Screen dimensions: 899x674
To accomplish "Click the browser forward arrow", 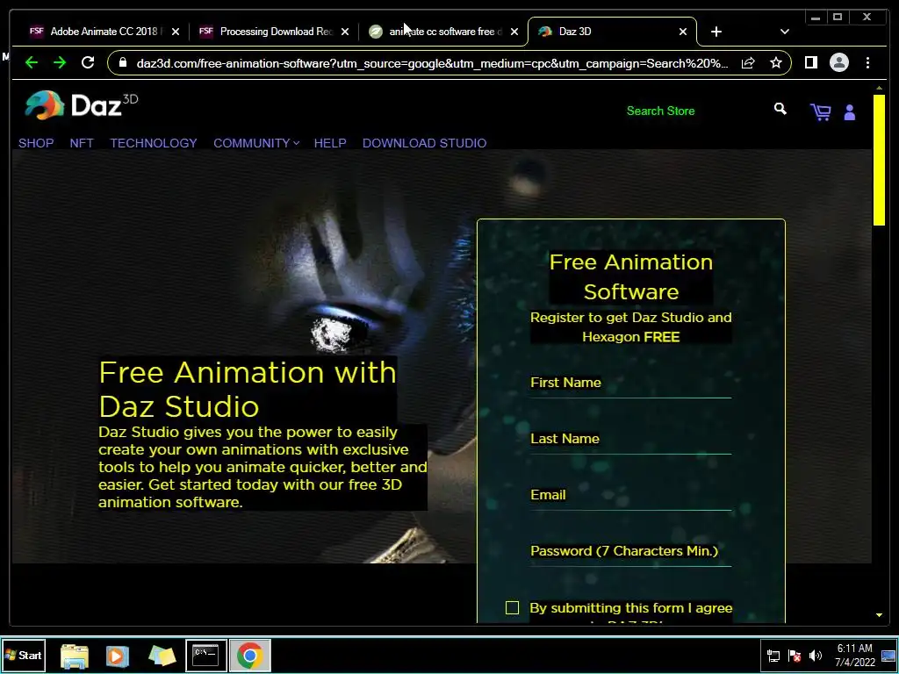I will [x=60, y=62].
